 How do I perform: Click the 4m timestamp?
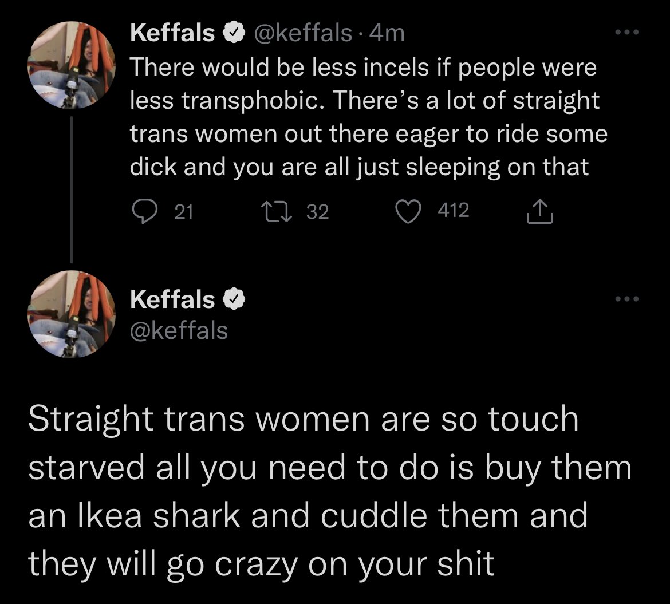click(388, 34)
